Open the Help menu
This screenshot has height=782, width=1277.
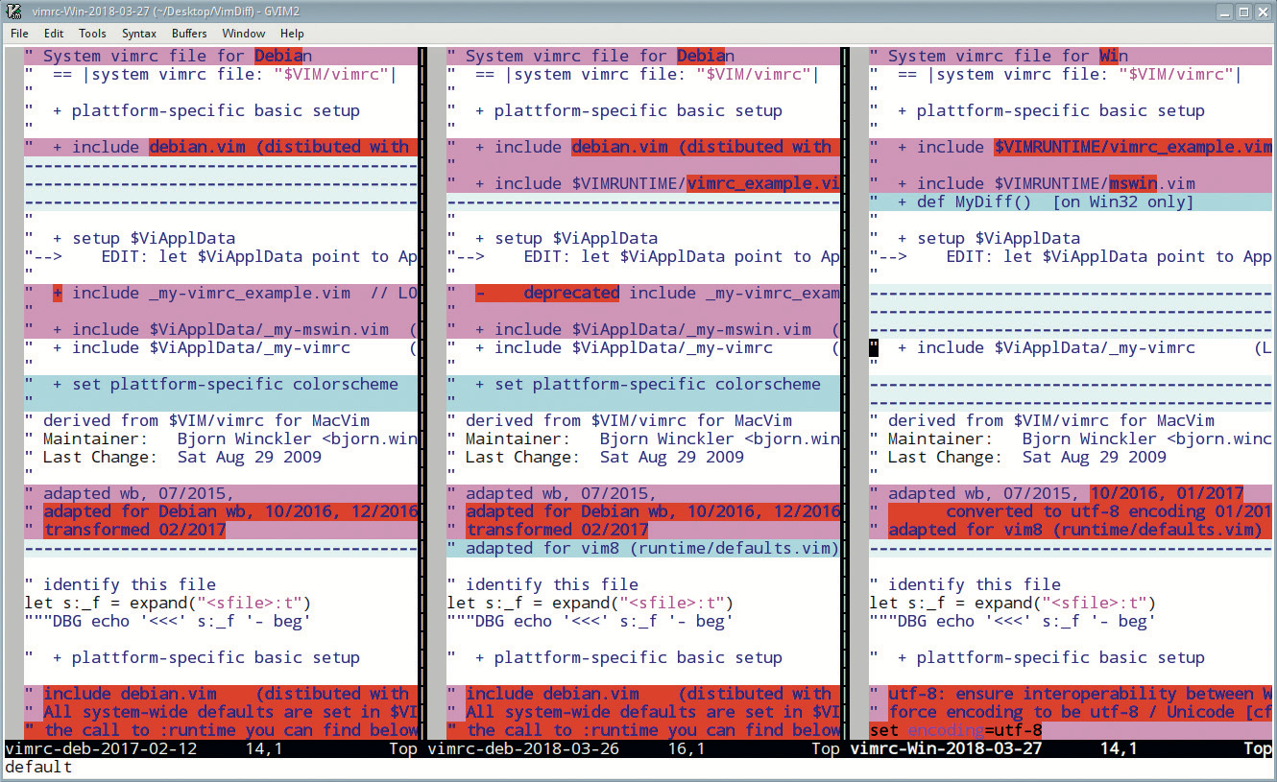point(292,34)
